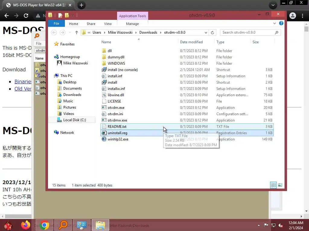The height and width of the screenshot is (231, 309).
Task: Open the Share ribbon tab
Action: point(91,24)
